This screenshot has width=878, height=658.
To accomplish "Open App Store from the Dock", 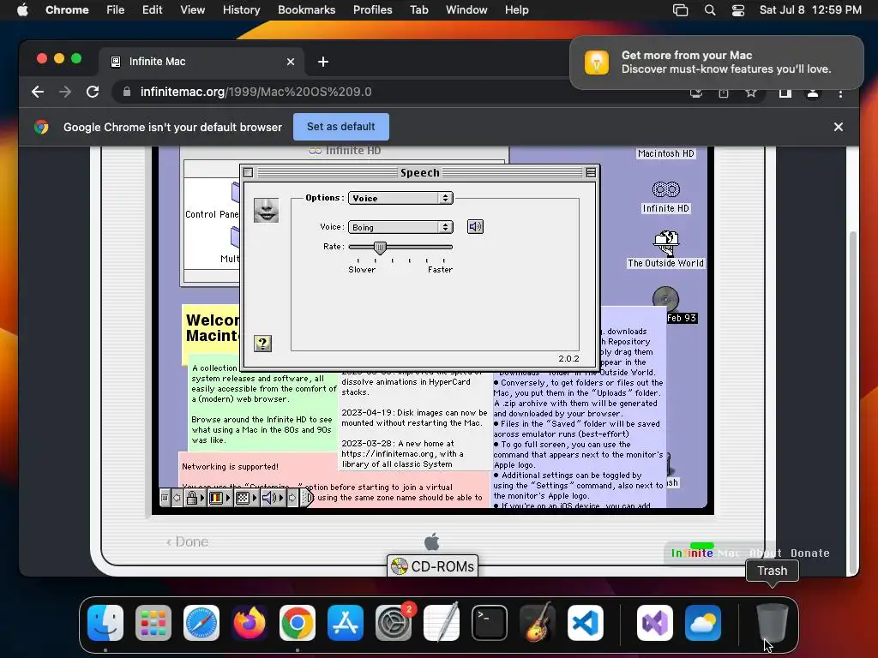I will click(346, 623).
